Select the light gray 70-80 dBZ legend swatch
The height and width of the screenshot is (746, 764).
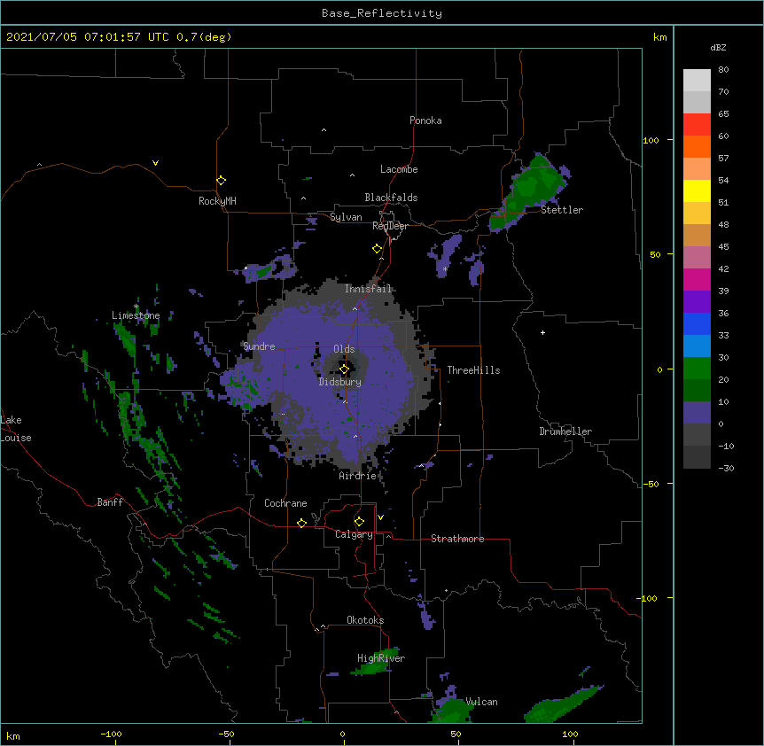(x=697, y=81)
